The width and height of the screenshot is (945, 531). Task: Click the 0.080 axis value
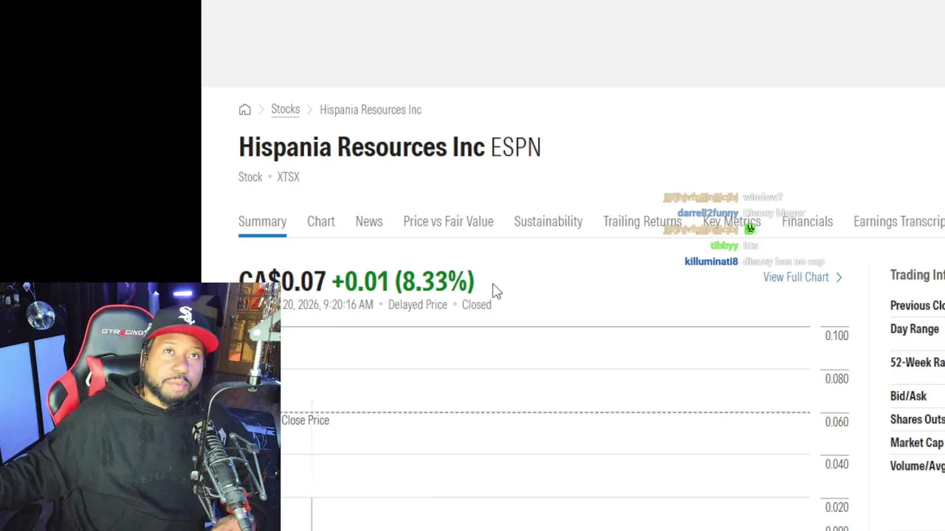(x=836, y=378)
